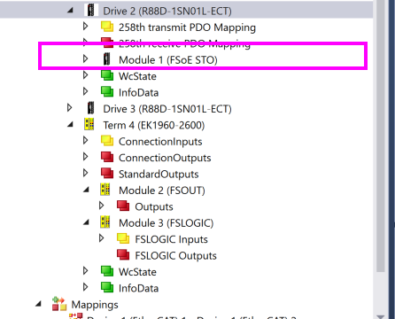Expand InfoData under Drive 2
395x319 pixels.
point(86,91)
